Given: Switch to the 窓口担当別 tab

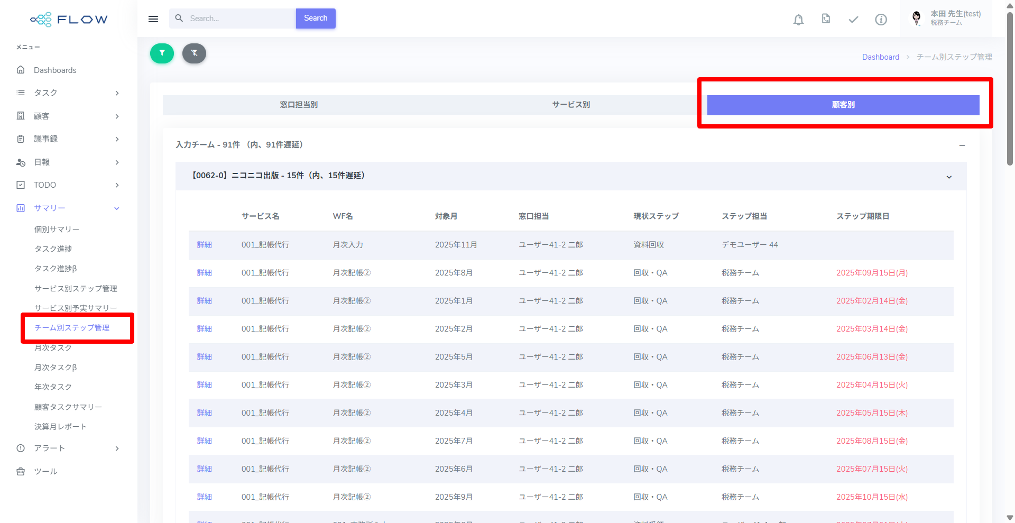Looking at the screenshot, I should pyautogui.click(x=299, y=105).
